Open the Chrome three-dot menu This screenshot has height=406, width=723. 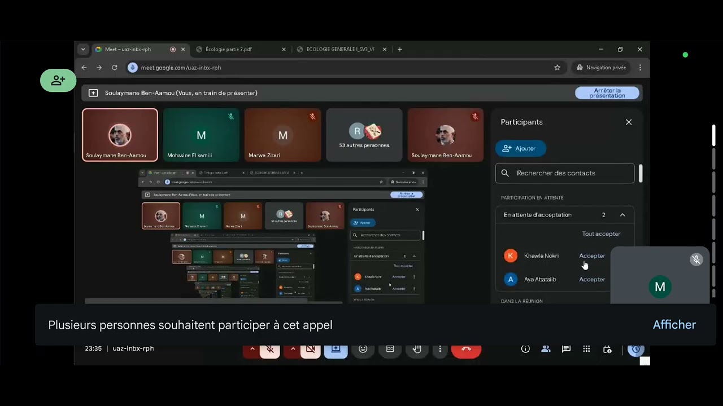640,68
